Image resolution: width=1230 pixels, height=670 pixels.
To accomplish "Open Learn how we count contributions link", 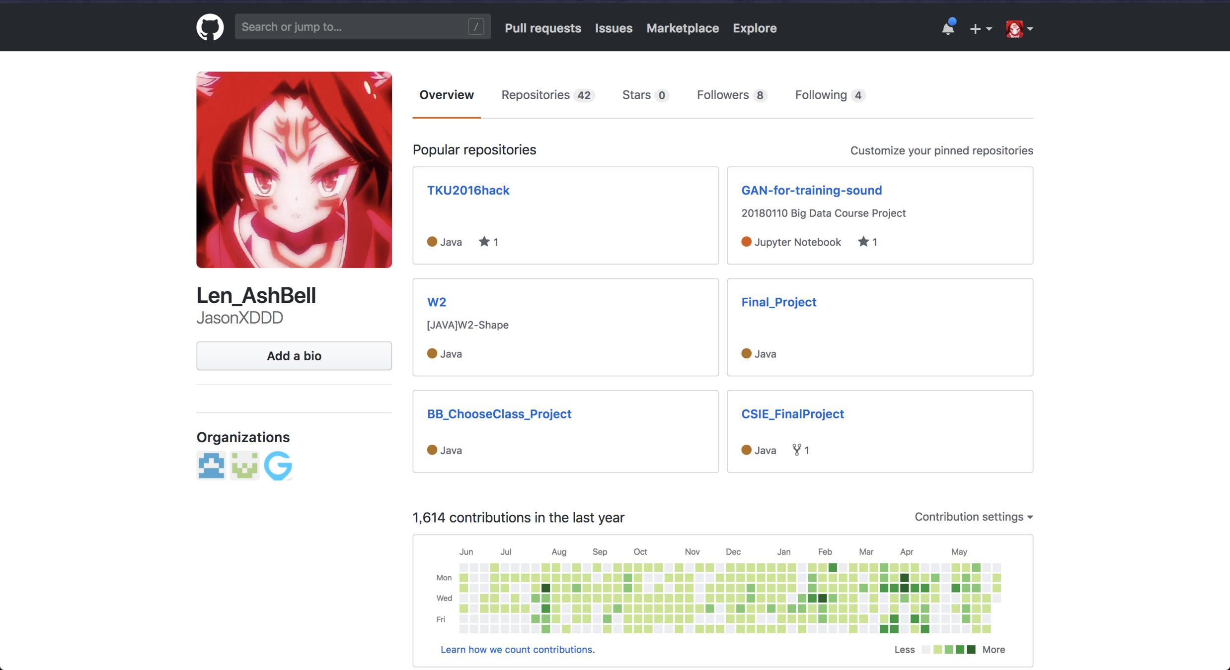I will 517,649.
